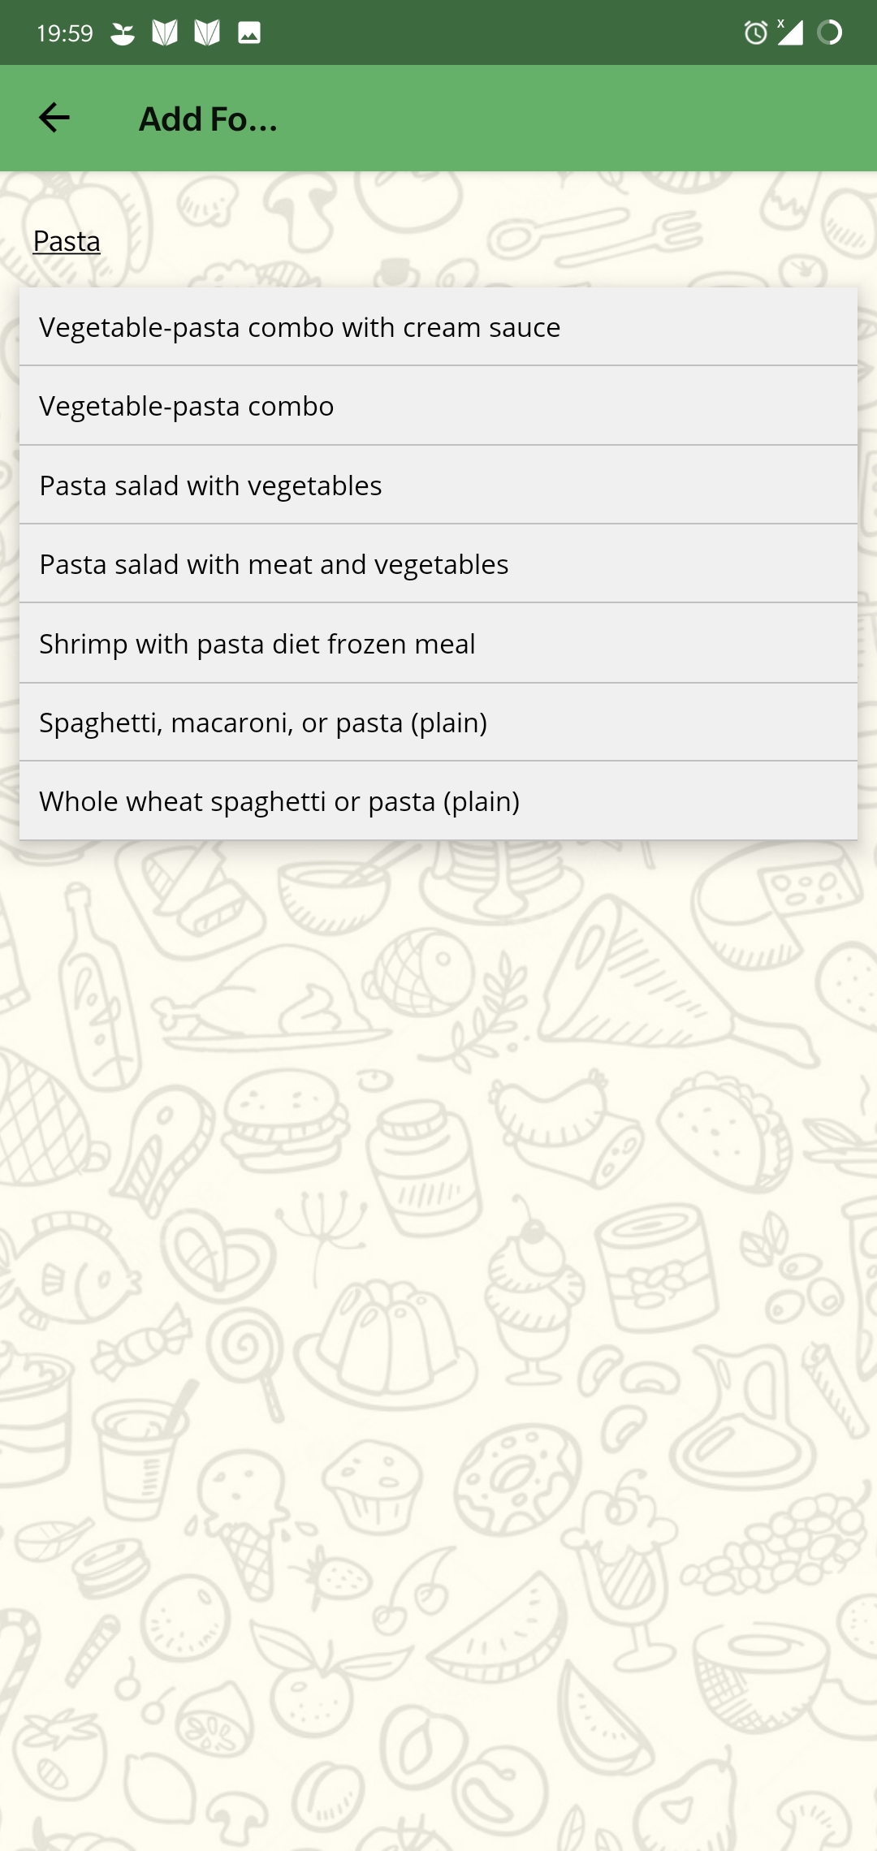
Task: Select Vegetable-pasta combo with cream sauce
Action: 438,327
